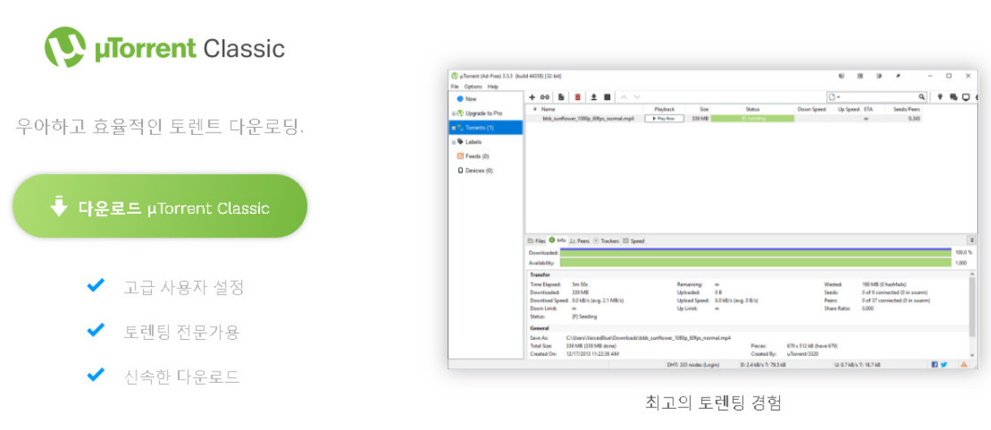The image size is (991, 430).
Task: Click the Facebook icon in status bar
Action: [934, 365]
